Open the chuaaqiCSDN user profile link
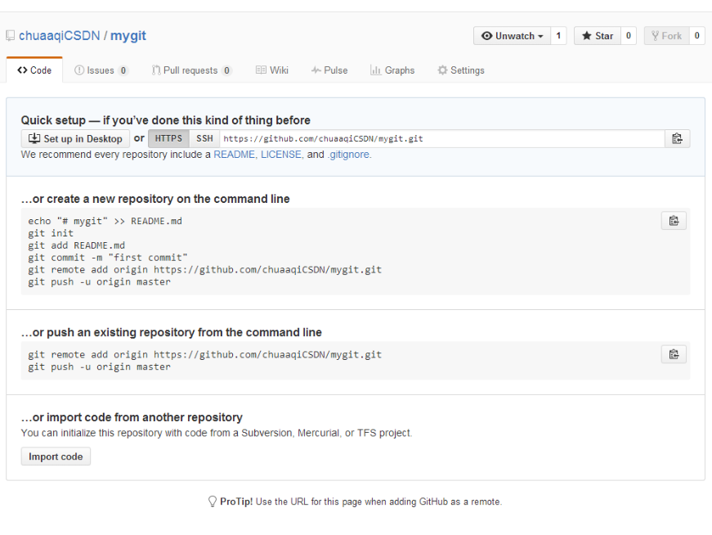 (59, 36)
